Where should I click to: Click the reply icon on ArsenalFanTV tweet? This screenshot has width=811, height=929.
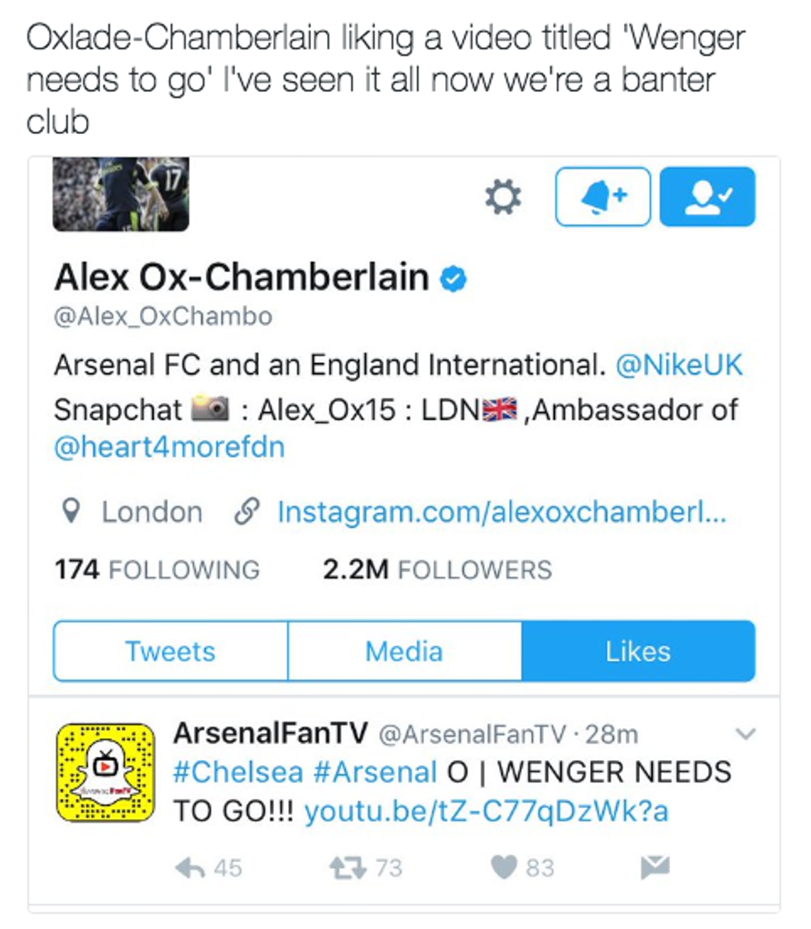[x=190, y=867]
